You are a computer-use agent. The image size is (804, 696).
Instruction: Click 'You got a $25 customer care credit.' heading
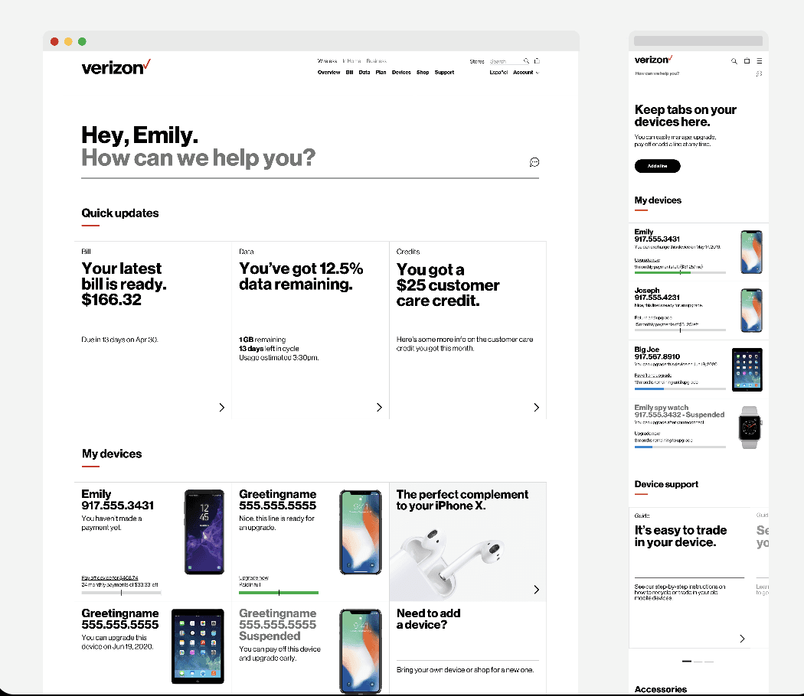(x=448, y=285)
